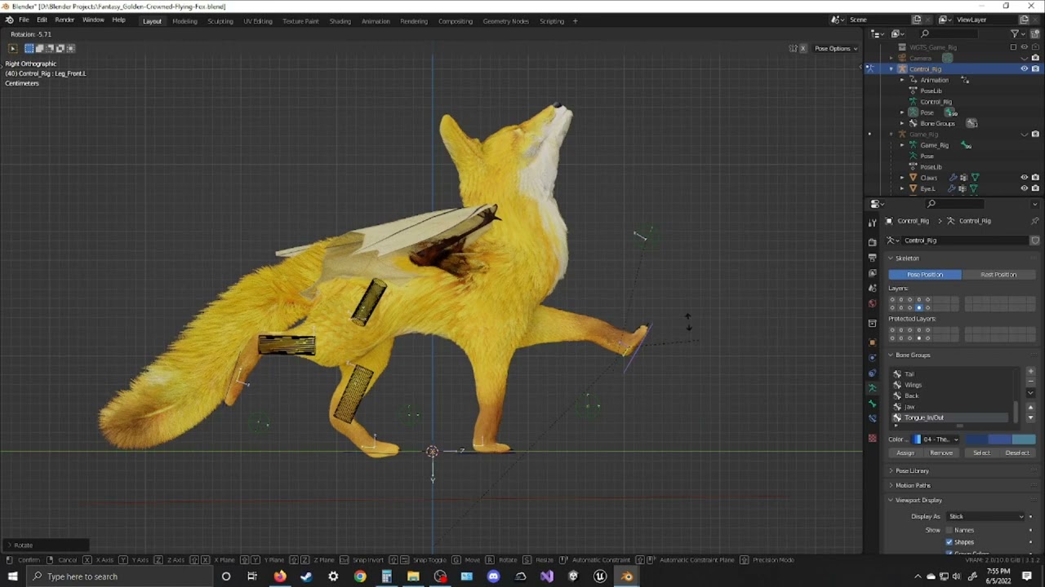Open the Tool properties tab icon
Viewport: 1045px width, 587px height.
(872, 222)
